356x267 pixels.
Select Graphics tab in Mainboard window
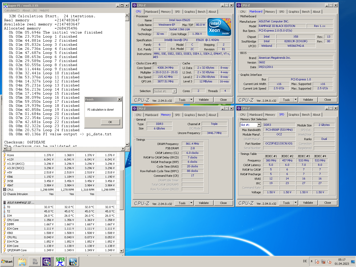[294, 12]
